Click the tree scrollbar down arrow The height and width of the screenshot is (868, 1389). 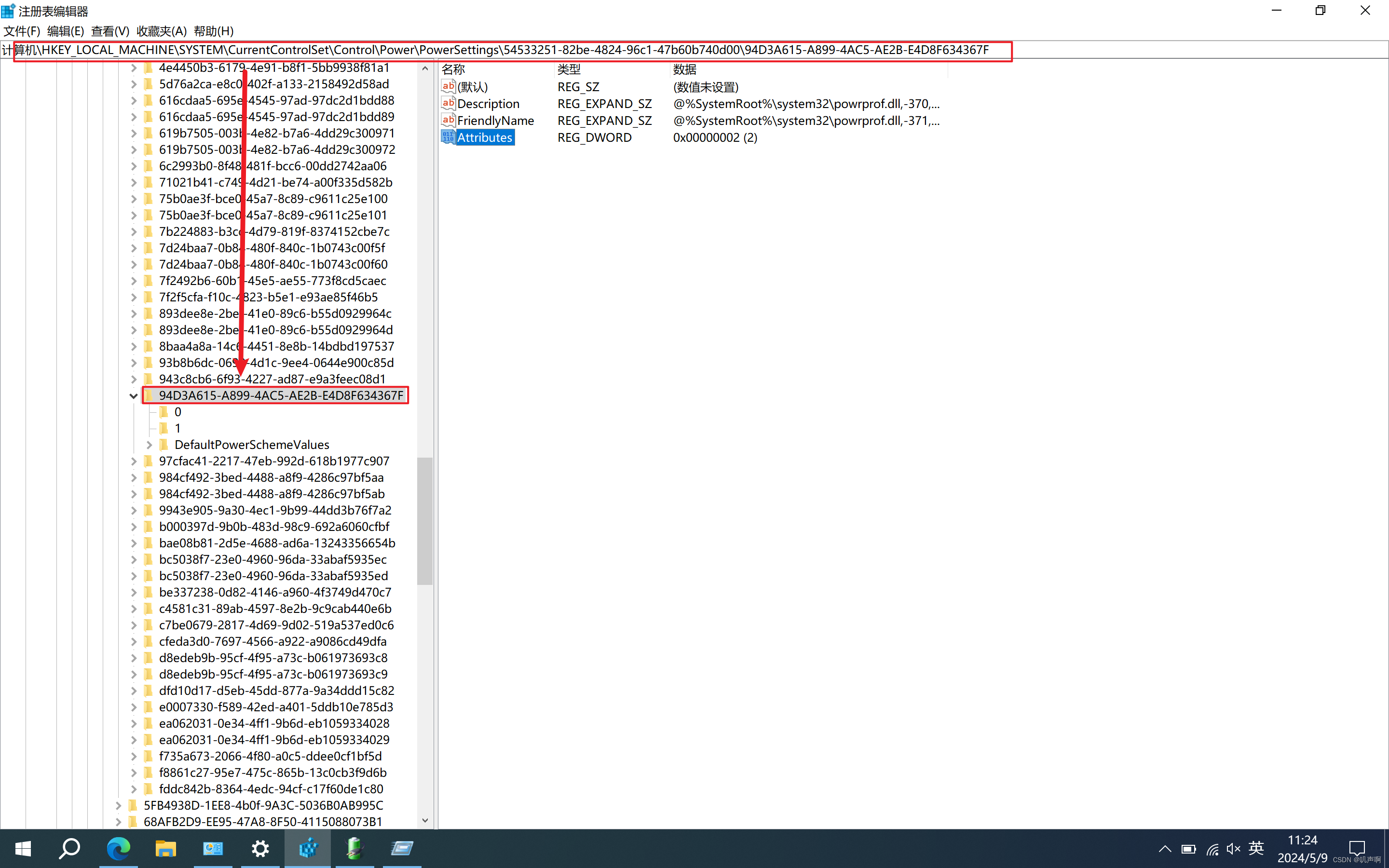click(425, 820)
